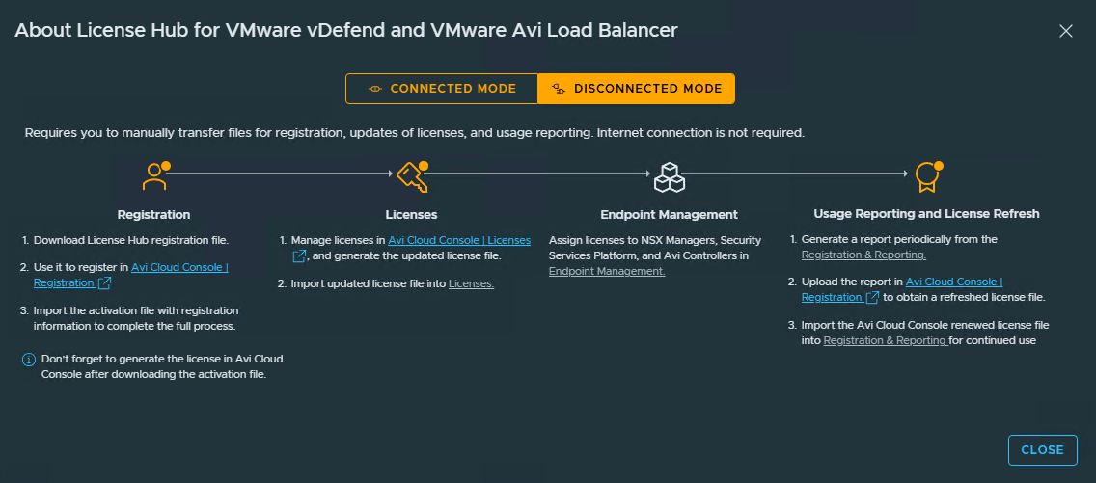Image resolution: width=1096 pixels, height=483 pixels.
Task: Close the About License Hub dialog with X
Action: pyautogui.click(x=1066, y=31)
